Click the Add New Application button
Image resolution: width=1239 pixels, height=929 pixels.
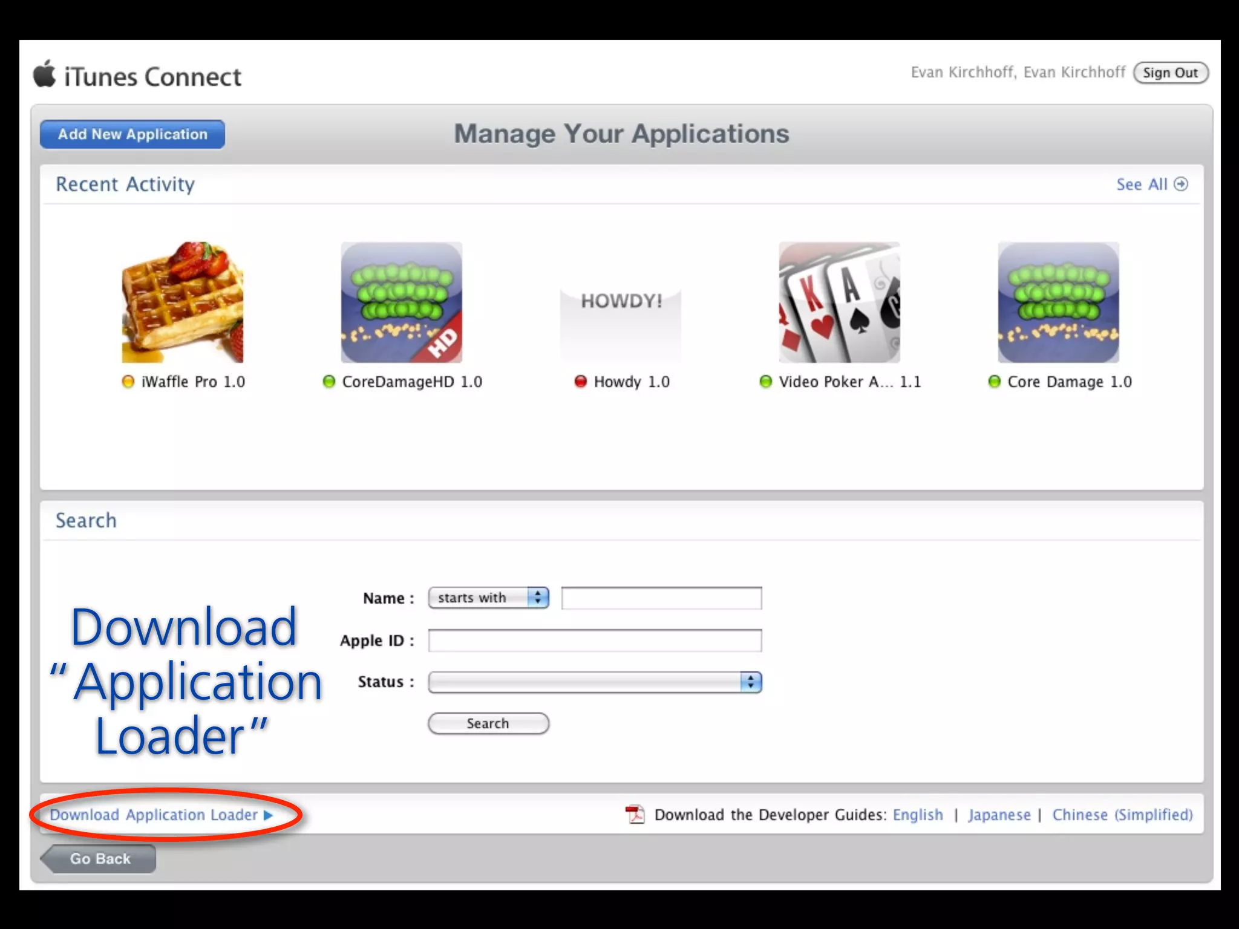pyautogui.click(x=132, y=134)
